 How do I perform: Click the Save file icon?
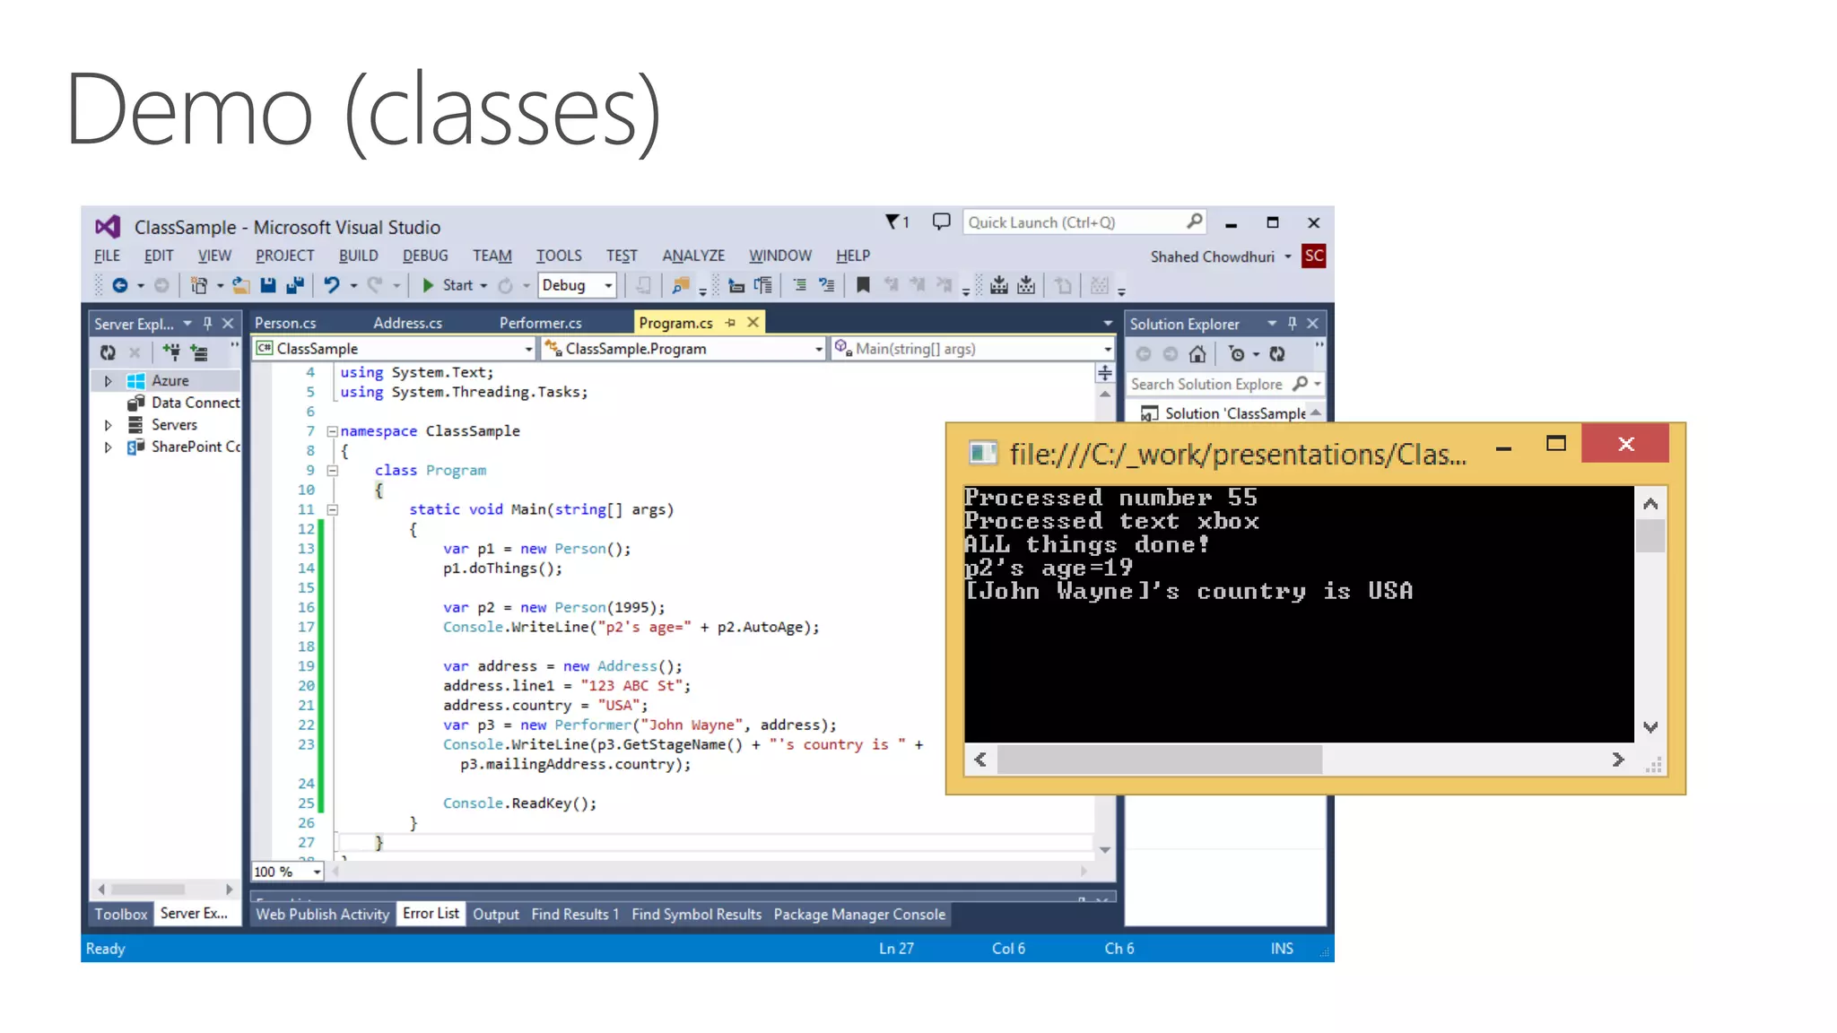click(x=267, y=285)
